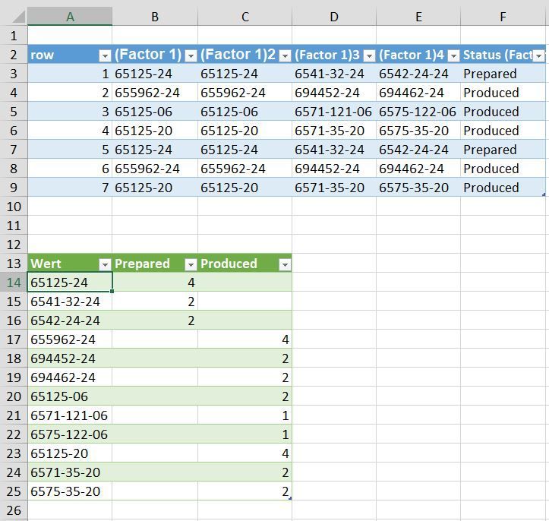Click the 'row' table header cell

70,55
